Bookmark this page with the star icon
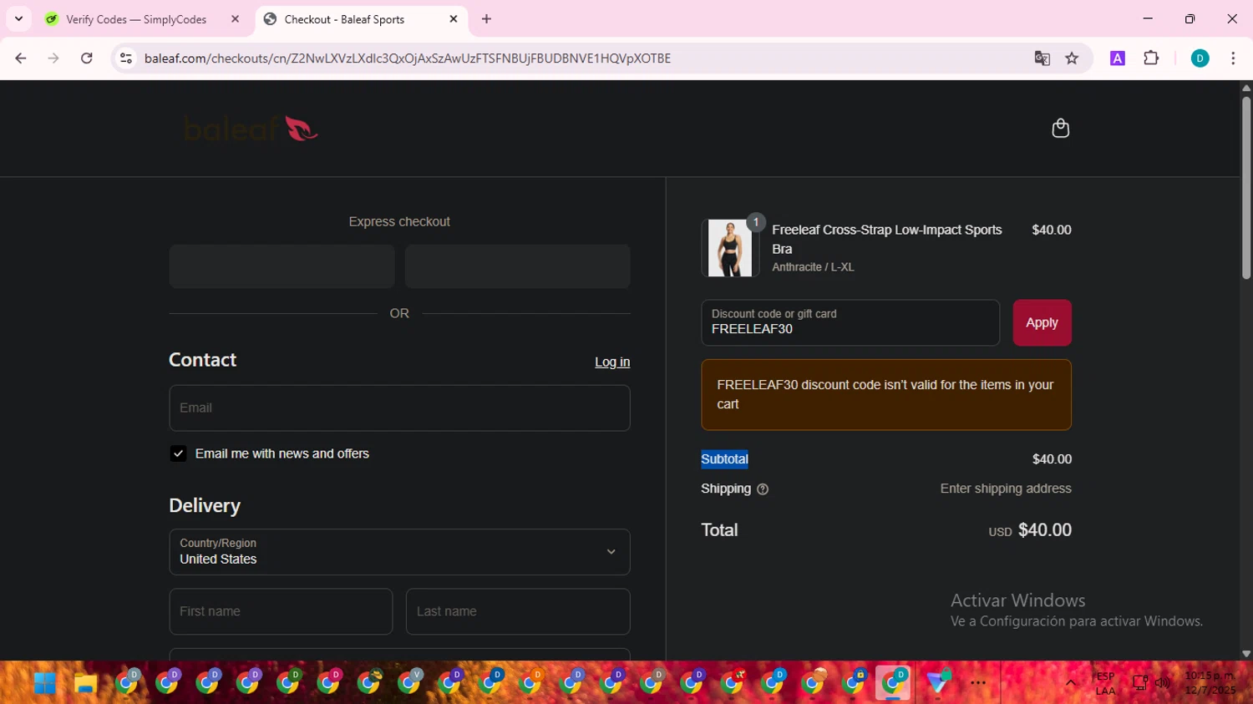This screenshot has width=1253, height=704. [1072, 58]
